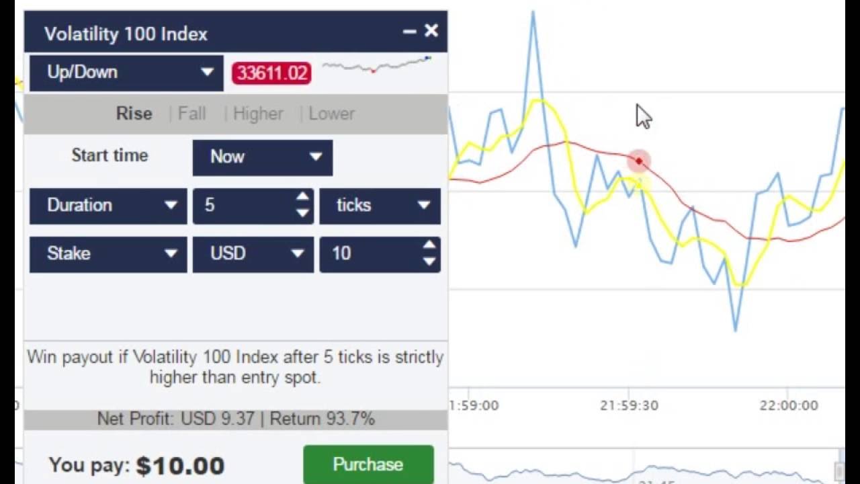Switch to the Lower contract tab
This screenshot has height=484, width=860.
coord(331,114)
